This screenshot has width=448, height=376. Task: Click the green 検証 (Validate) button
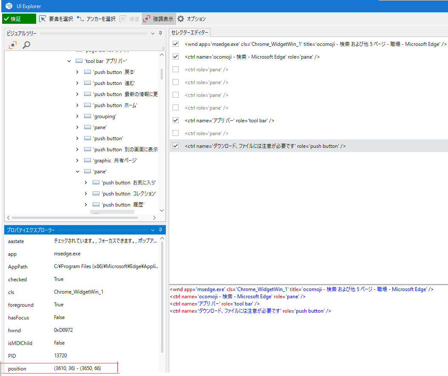19,19
